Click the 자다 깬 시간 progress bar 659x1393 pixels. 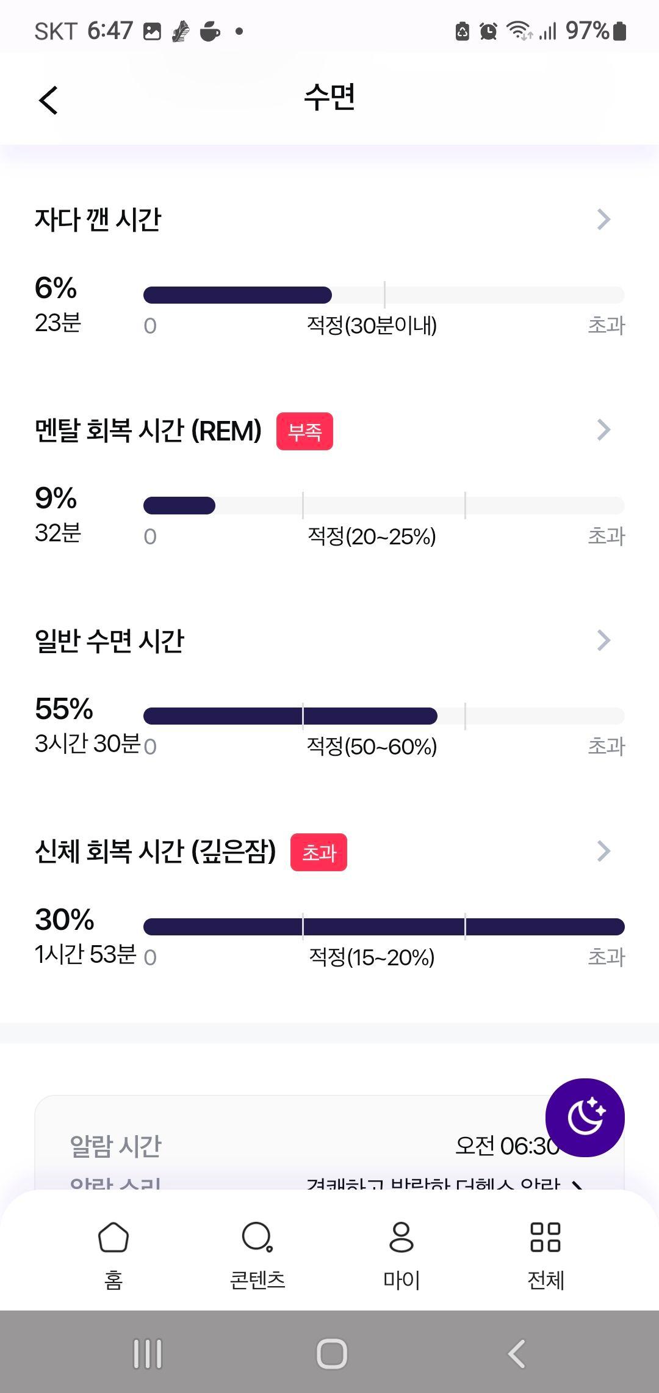[x=384, y=295]
